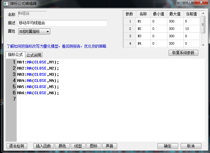
Task: Select parameter name cell N2
Action: pyautogui.click(x=143, y=29)
